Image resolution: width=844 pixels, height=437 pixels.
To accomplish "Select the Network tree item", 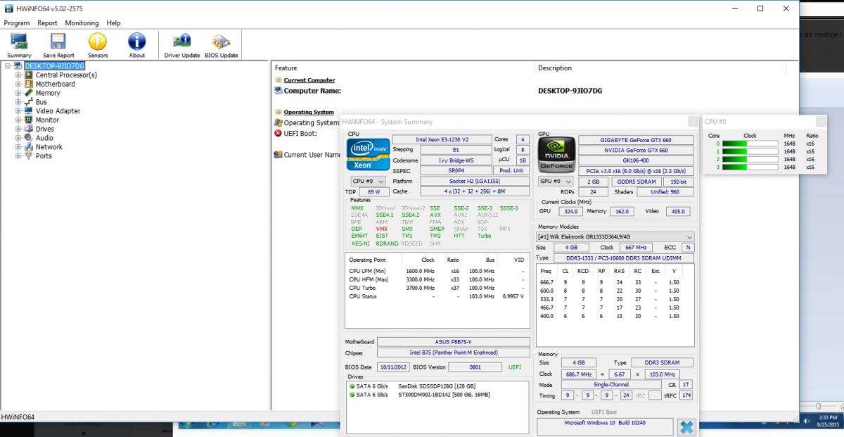I will (x=49, y=147).
